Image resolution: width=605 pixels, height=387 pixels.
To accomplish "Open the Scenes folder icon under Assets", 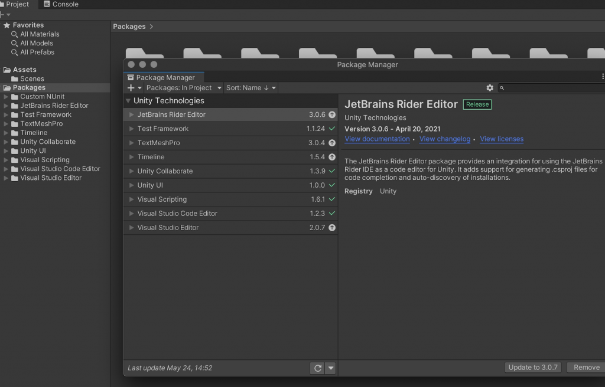I will 15,79.
